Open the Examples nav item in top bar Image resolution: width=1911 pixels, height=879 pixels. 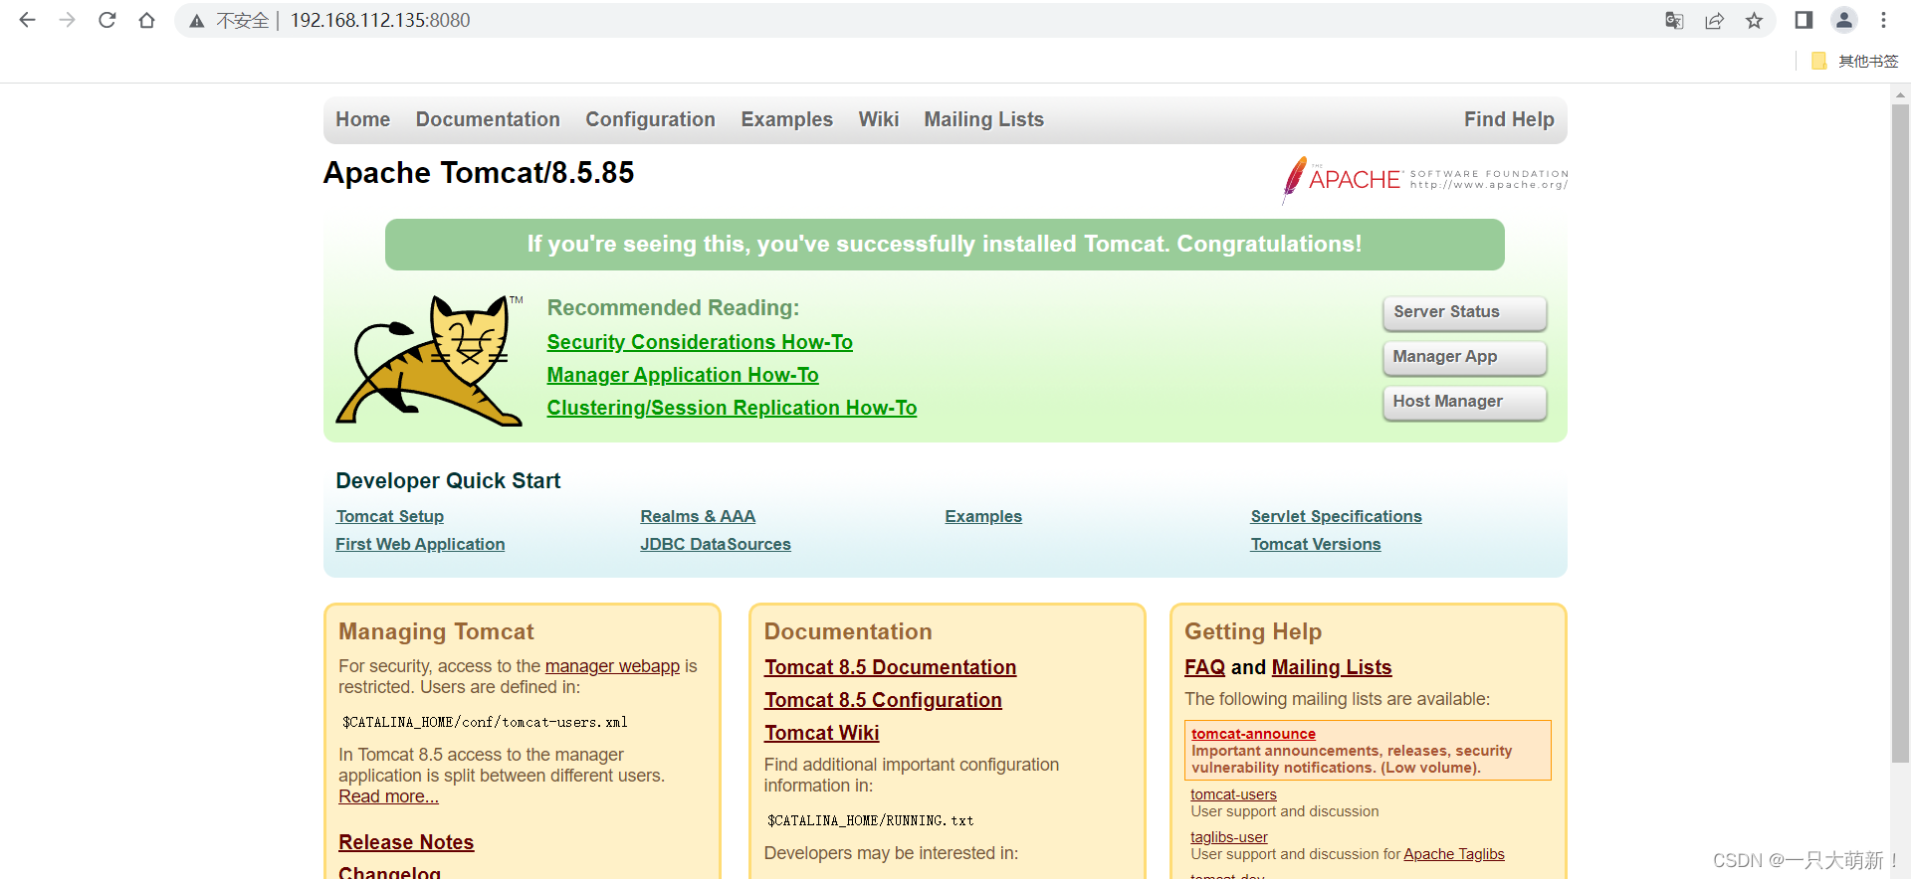(786, 119)
